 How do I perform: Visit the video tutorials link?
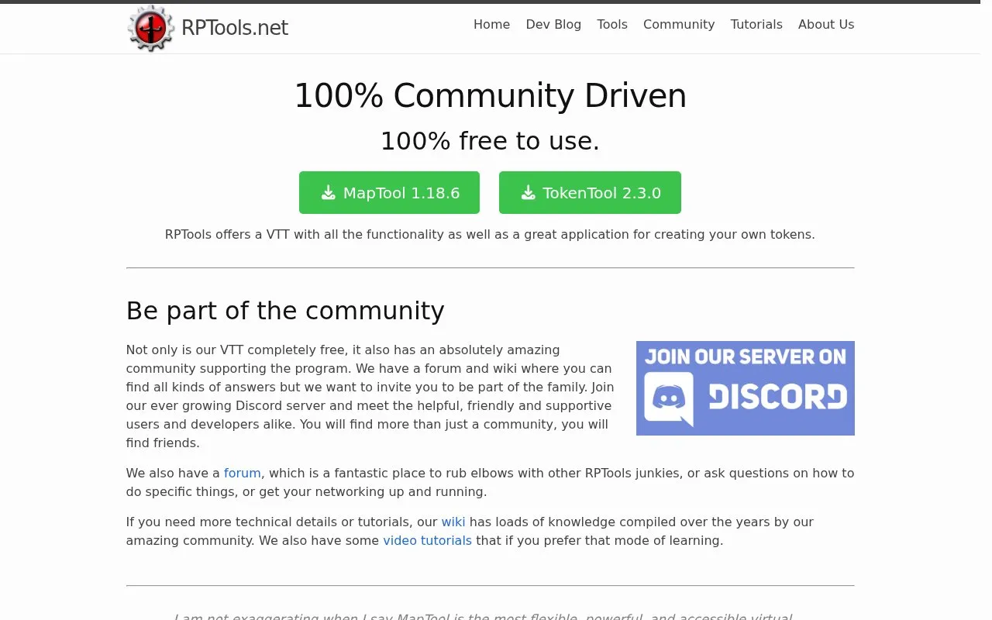coord(427,540)
